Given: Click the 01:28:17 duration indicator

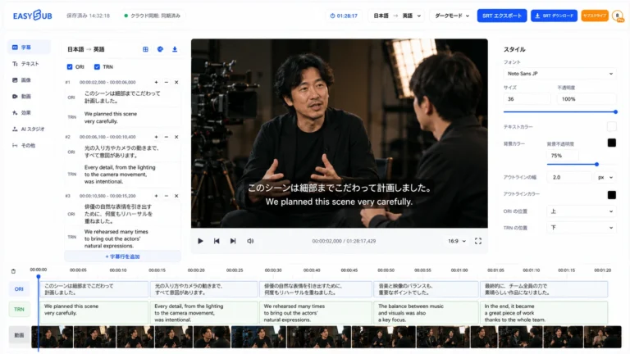Looking at the screenshot, I should click(344, 16).
